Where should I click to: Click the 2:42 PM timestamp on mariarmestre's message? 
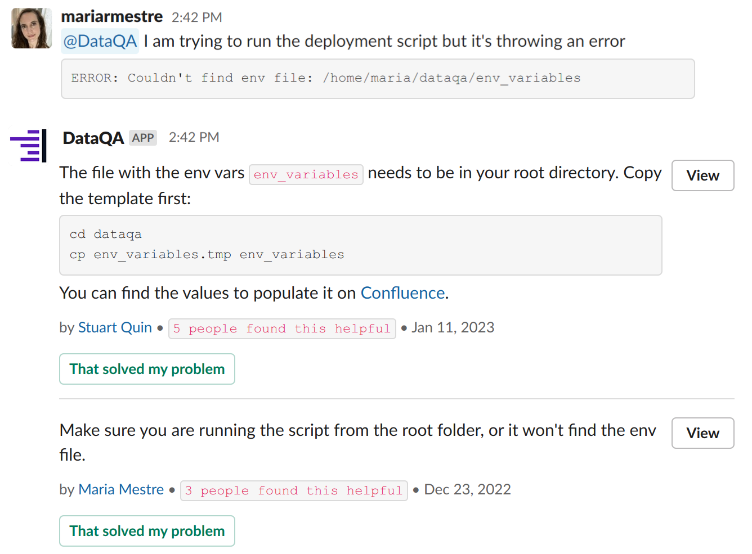coord(197,17)
